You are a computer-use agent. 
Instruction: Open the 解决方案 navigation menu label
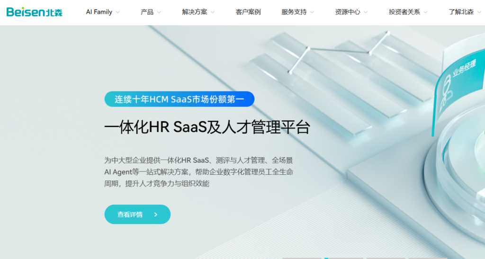pyautogui.click(x=195, y=12)
